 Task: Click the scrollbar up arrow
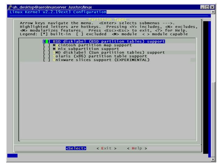pyautogui.click(x=213, y=12)
